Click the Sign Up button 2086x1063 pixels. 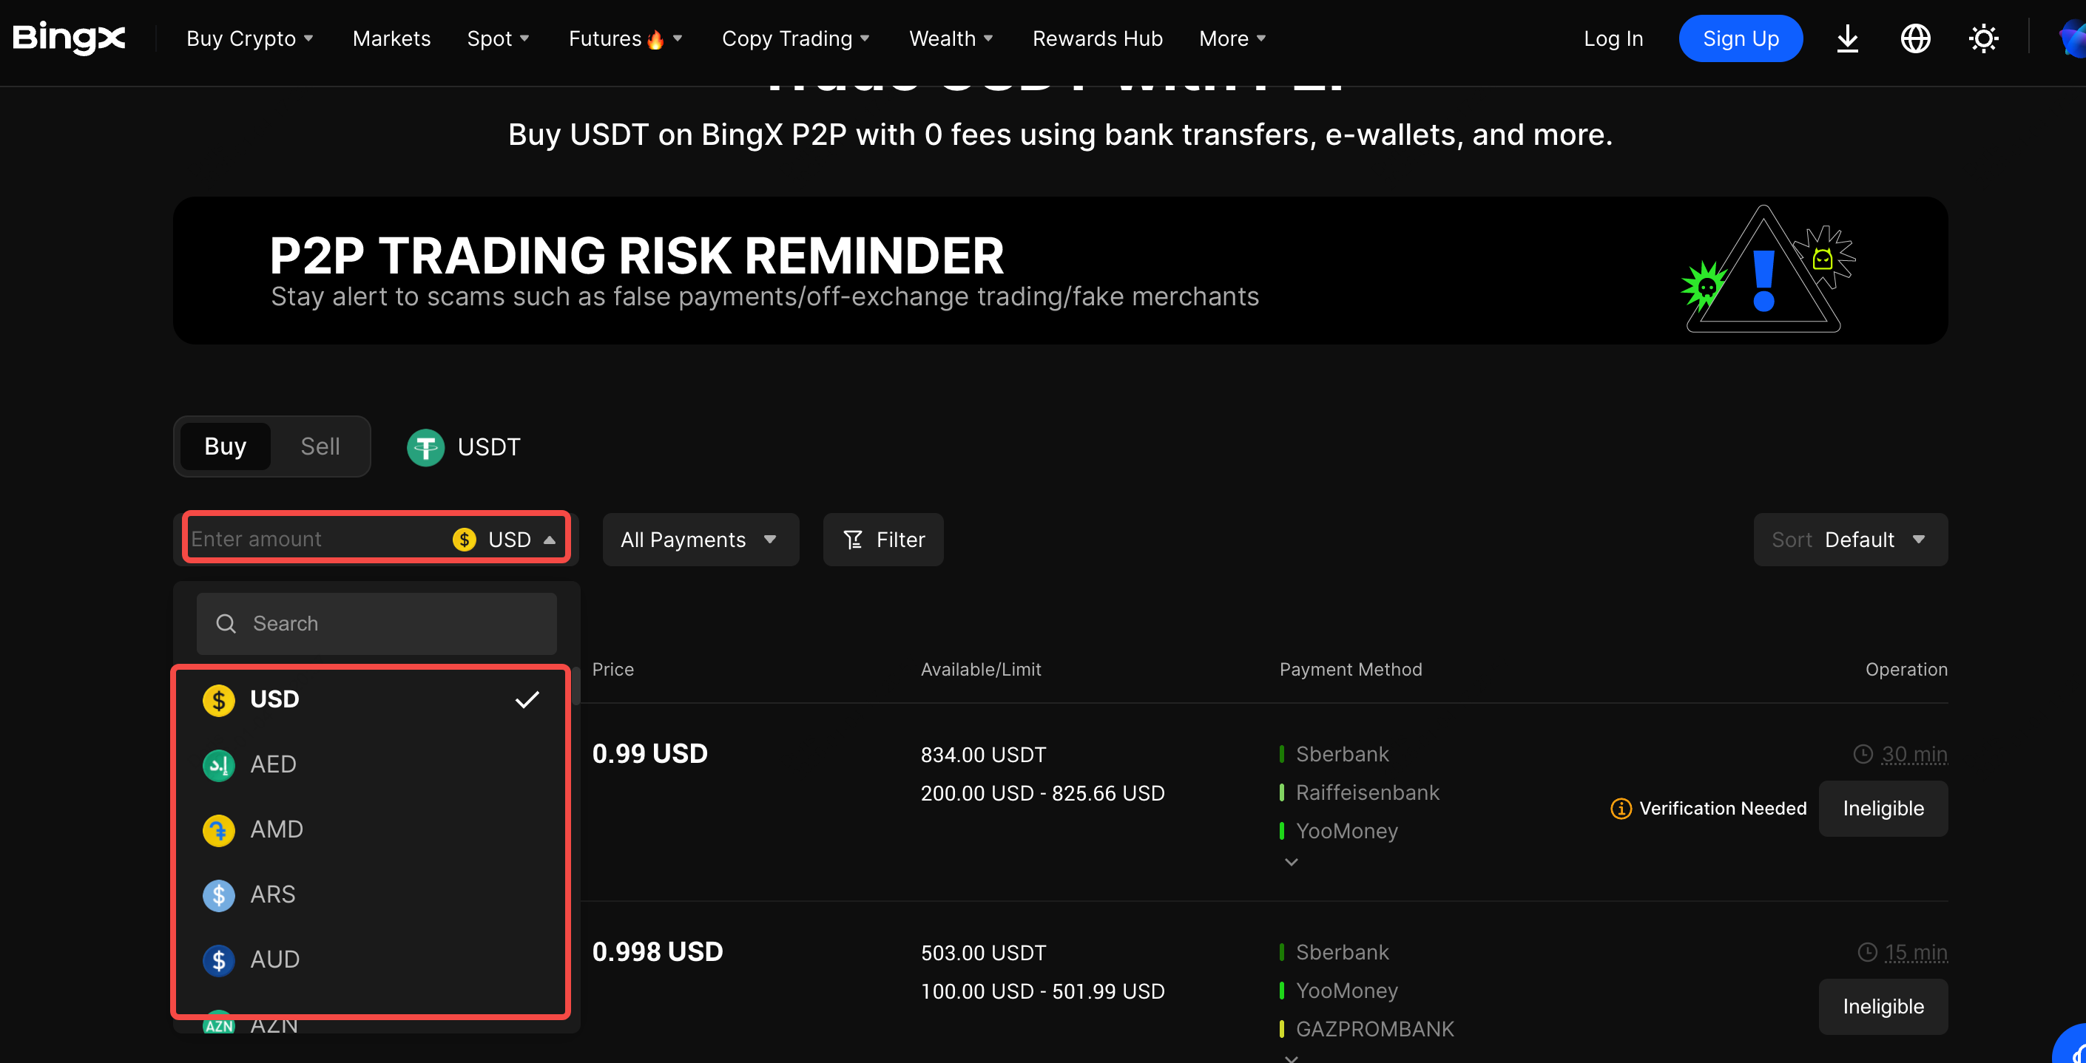pos(1741,39)
